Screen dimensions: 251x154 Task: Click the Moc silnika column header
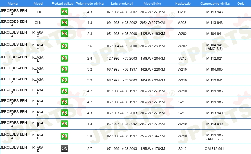[152, 4]
